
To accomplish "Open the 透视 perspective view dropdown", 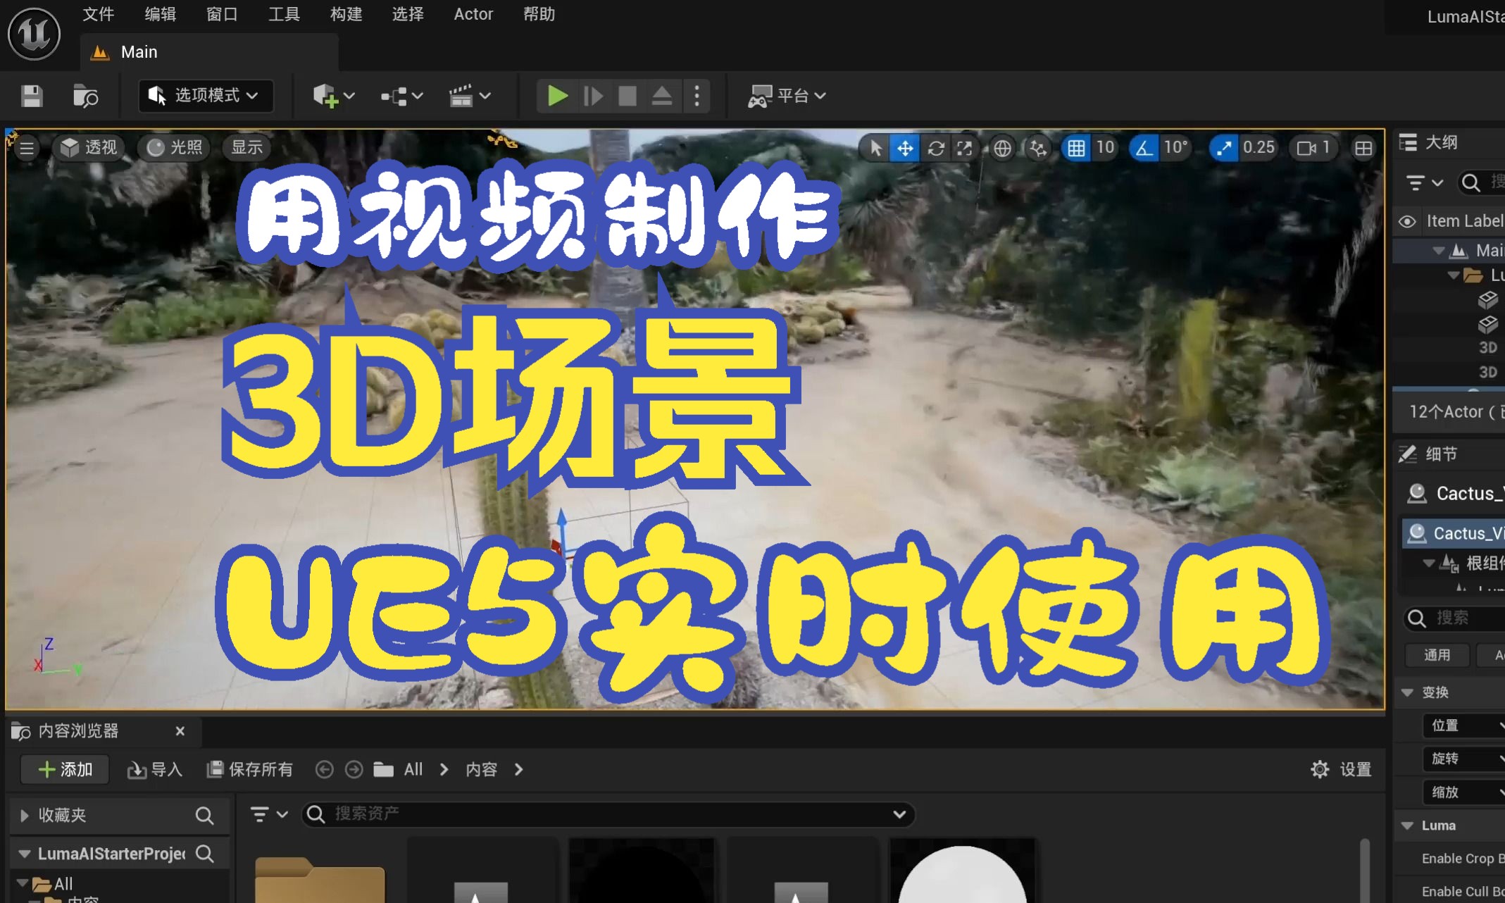I will point(88,148).
